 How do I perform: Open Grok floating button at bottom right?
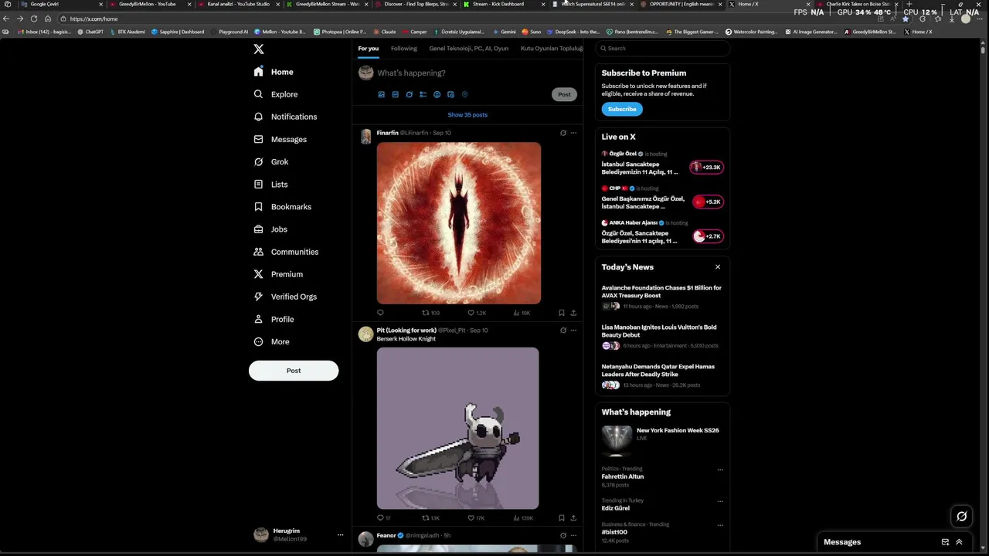click(x=961, y=517)
